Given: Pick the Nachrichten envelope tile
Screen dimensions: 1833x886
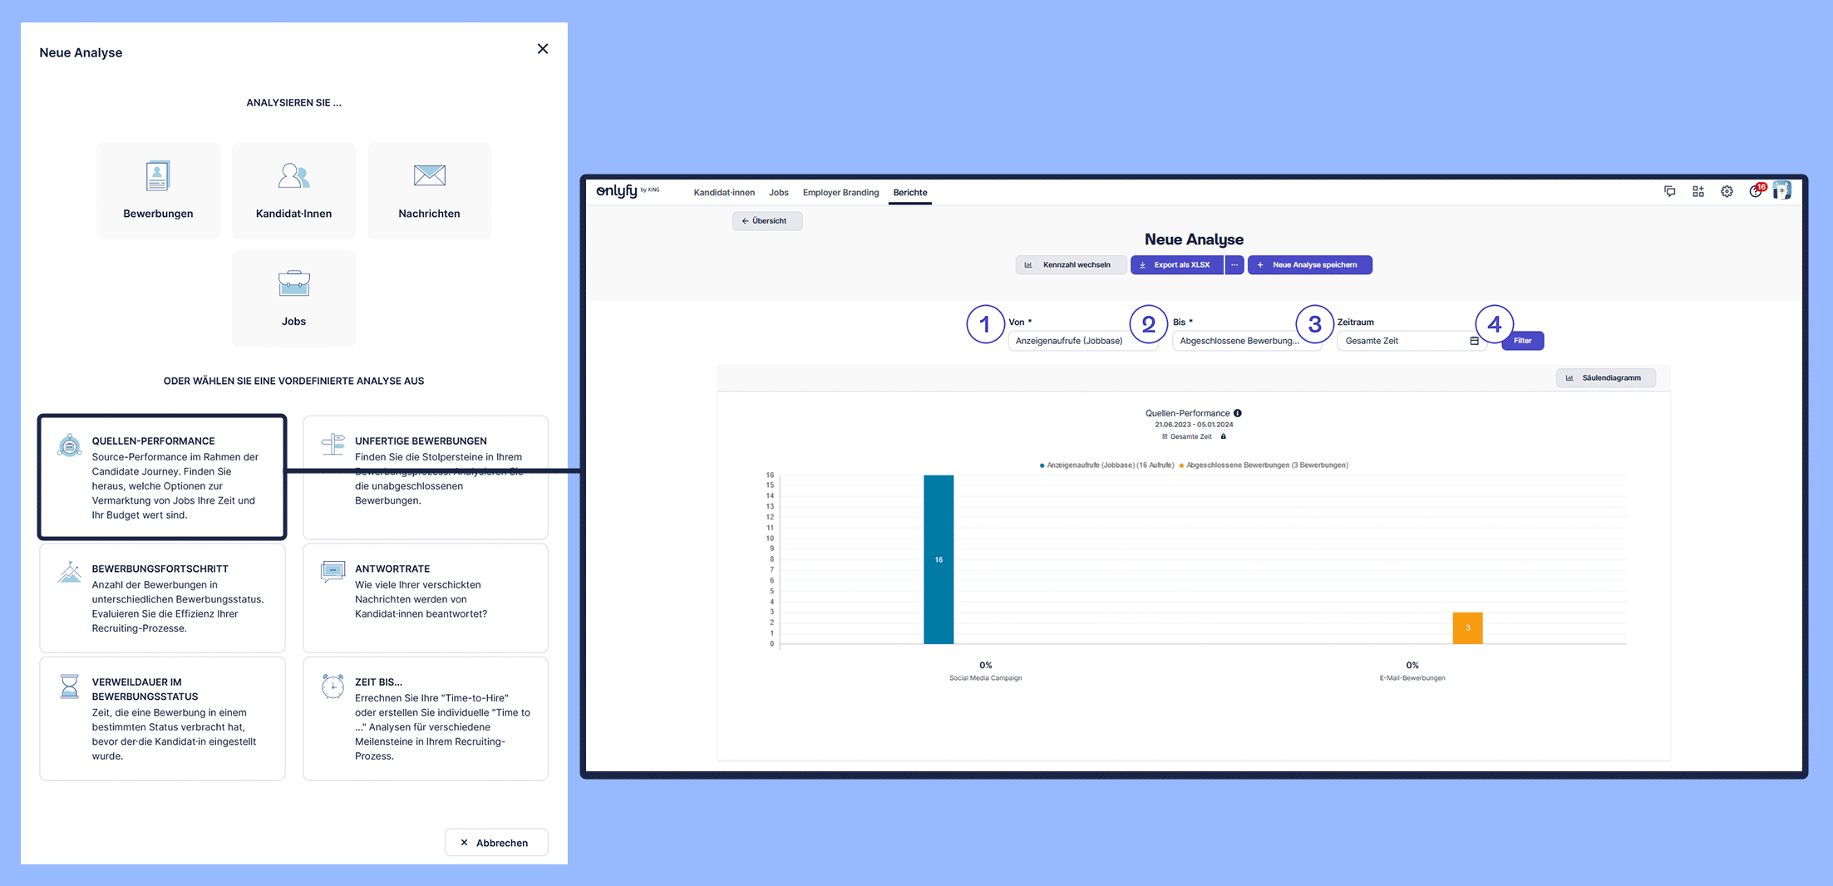Looking at the screenshot, I should (x=429, y=191).
